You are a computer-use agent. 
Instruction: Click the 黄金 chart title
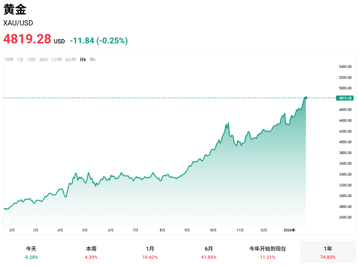15,10
